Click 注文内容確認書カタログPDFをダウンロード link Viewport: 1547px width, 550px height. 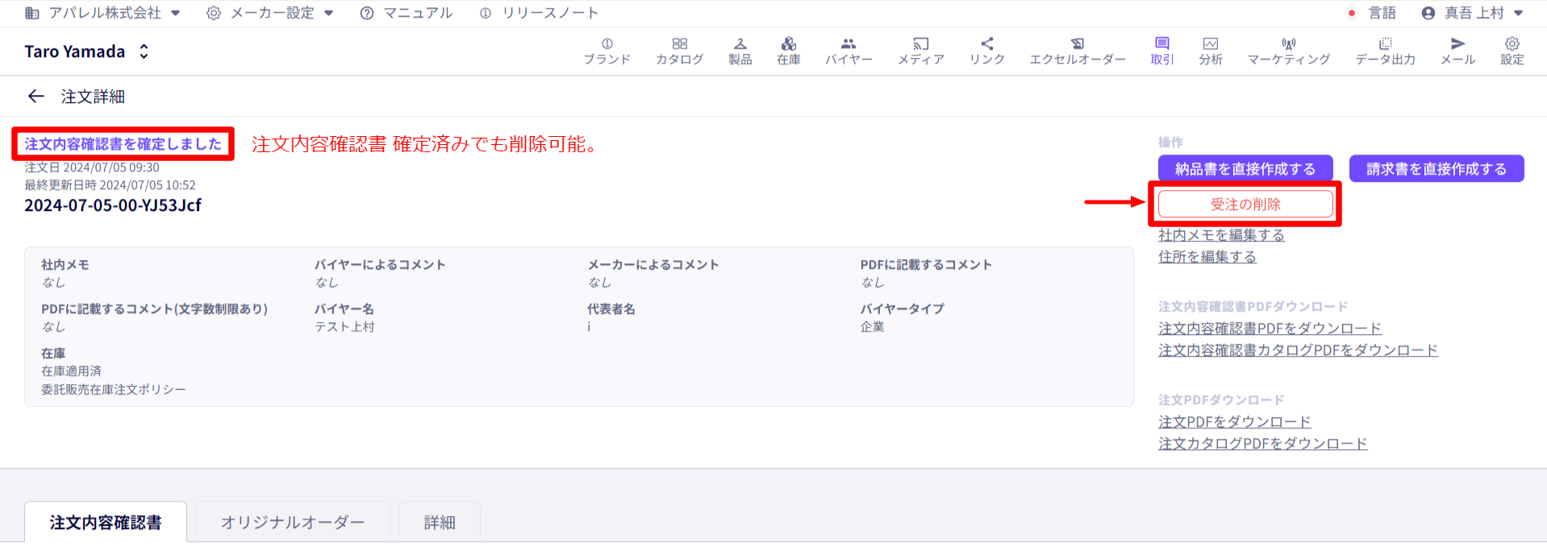point(1298,350)
